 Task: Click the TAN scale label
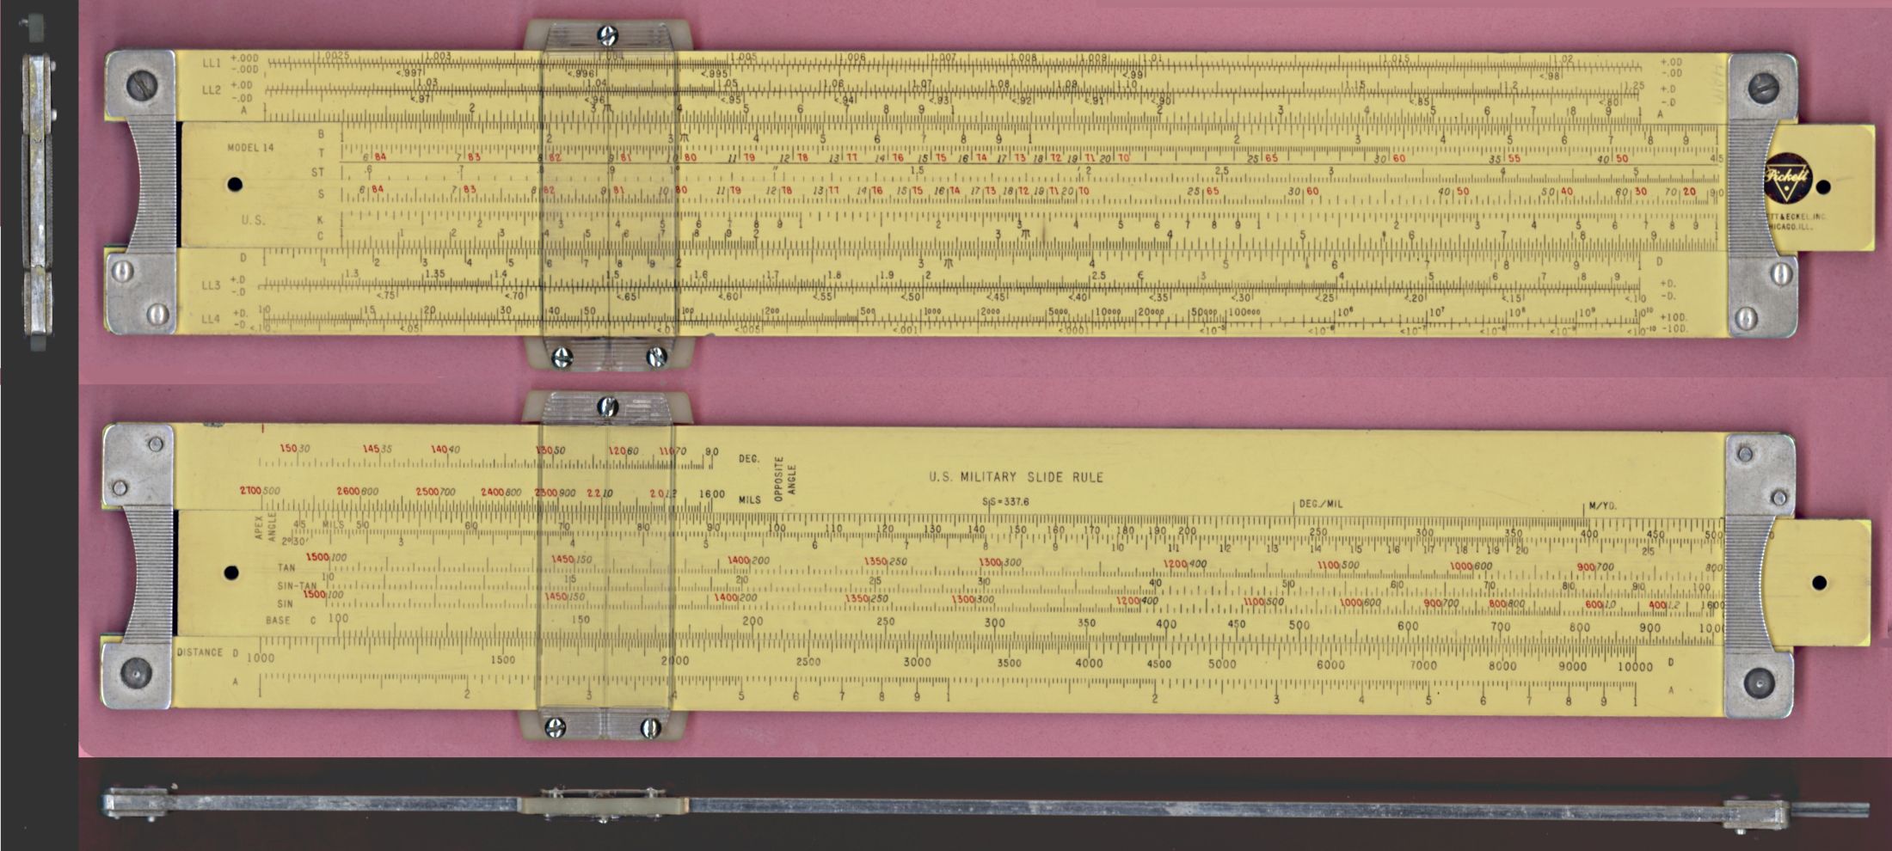click(286, 567)
